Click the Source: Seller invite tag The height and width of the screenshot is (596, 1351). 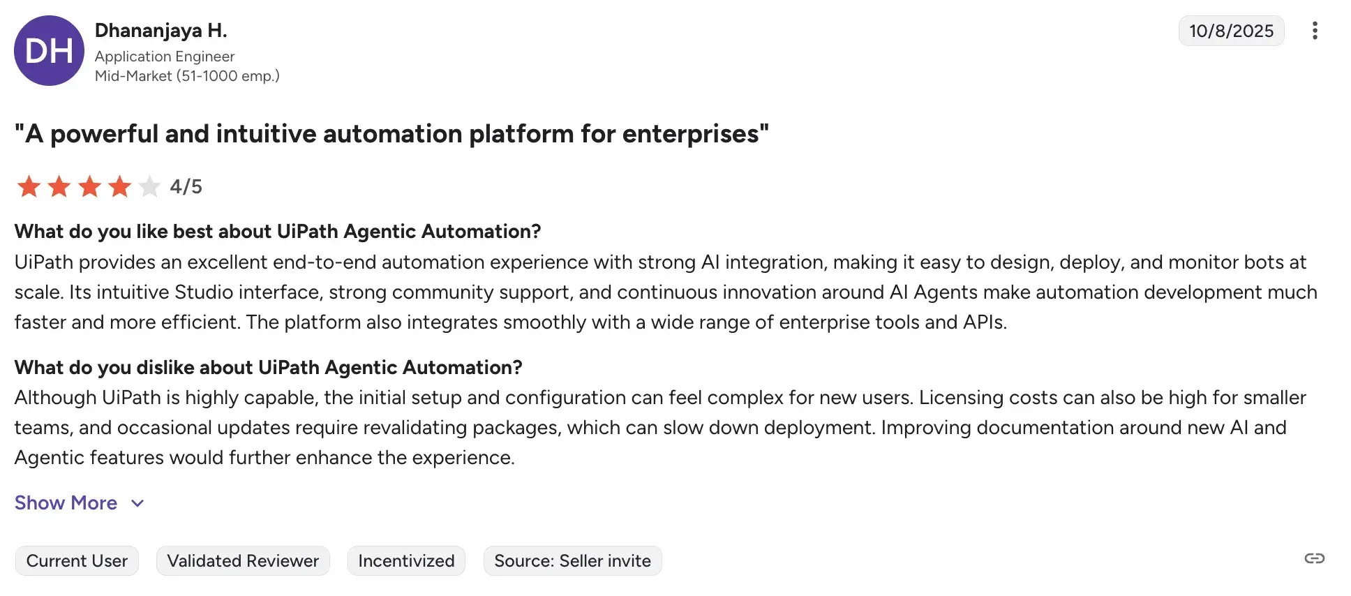572,561
